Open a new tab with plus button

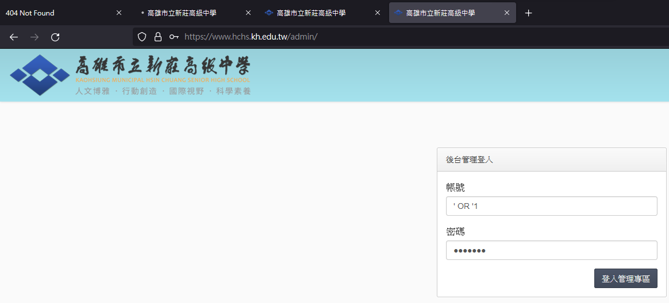click(x=528, y=13)
